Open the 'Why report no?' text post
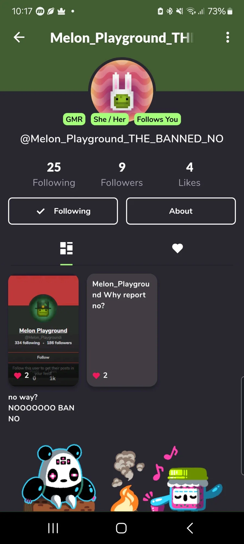This screenshot has width=244, height=544. coord(122,330)
